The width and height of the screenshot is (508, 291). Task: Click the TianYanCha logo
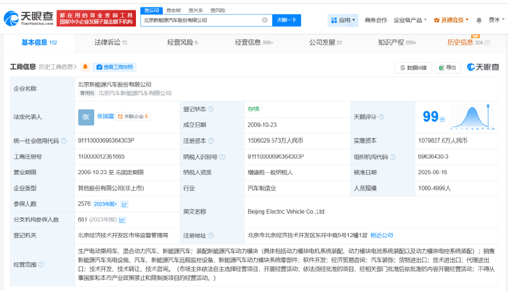[28, 18]
